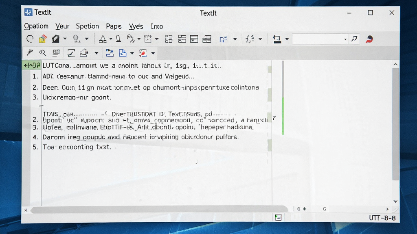Open the Paps menu
Image resolution: width=417 pixels, height=234 pixels.
114,26
